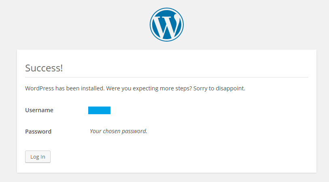Click the exclamation mark in "Success!"
Screen dimensions: 329x182
point(62,68)
